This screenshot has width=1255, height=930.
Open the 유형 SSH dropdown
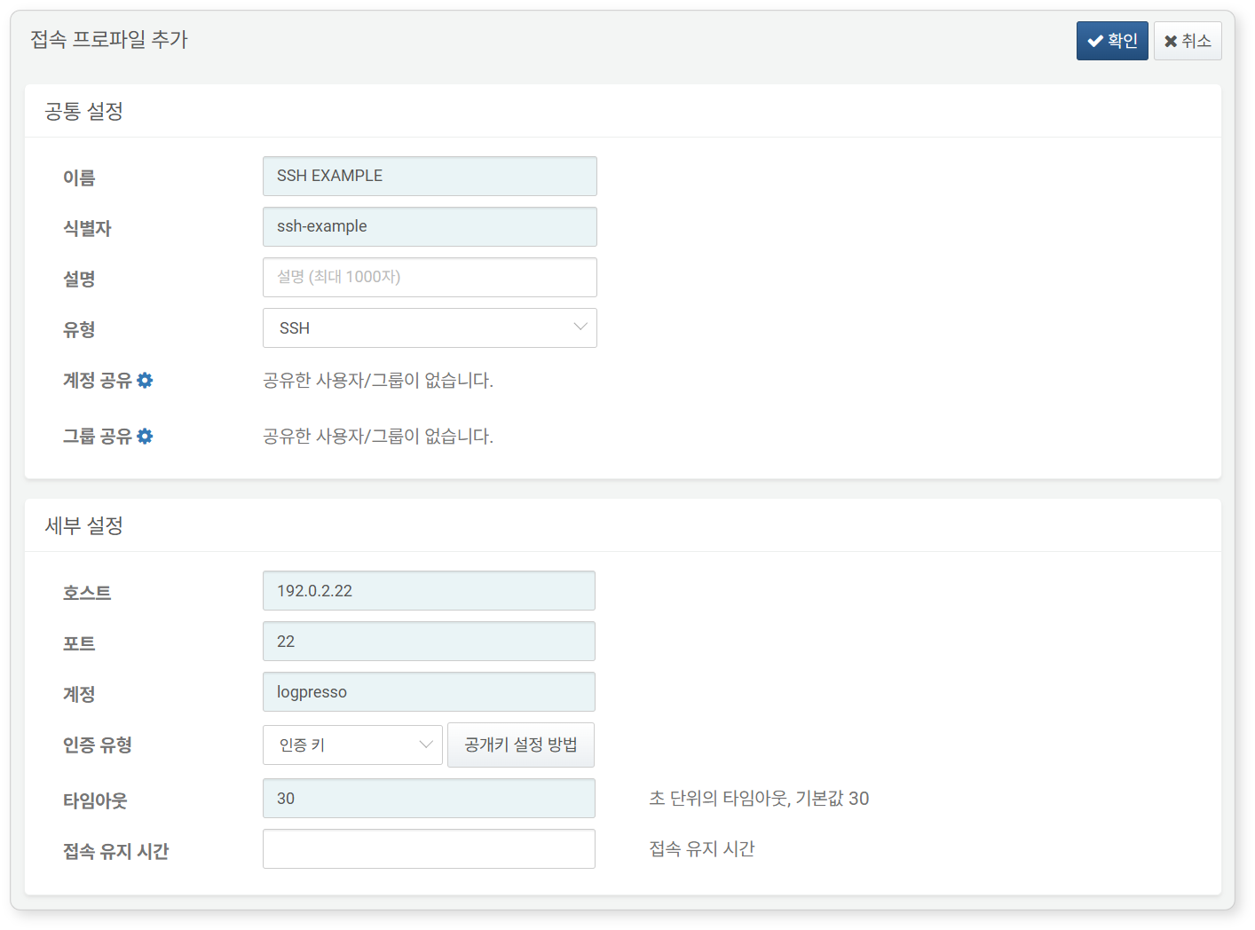coord(430,327)
